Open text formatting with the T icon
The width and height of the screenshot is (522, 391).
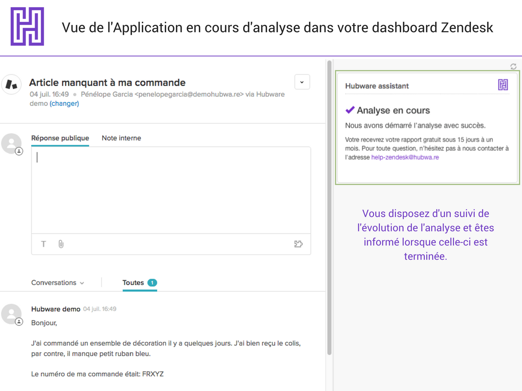pos(44,244)
